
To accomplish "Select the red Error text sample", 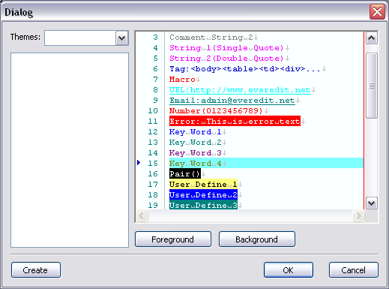I will 235,121.
